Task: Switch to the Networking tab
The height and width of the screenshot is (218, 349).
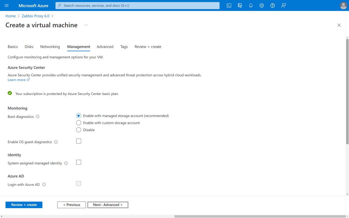Action: pos(50,47)
